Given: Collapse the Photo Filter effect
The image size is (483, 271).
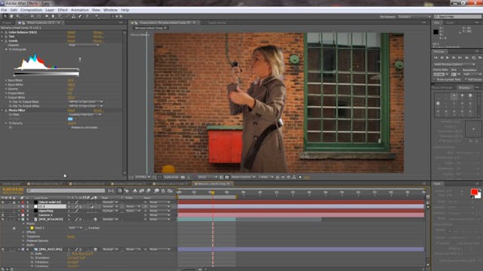Looking at the screenshot, I should point(2,111).
